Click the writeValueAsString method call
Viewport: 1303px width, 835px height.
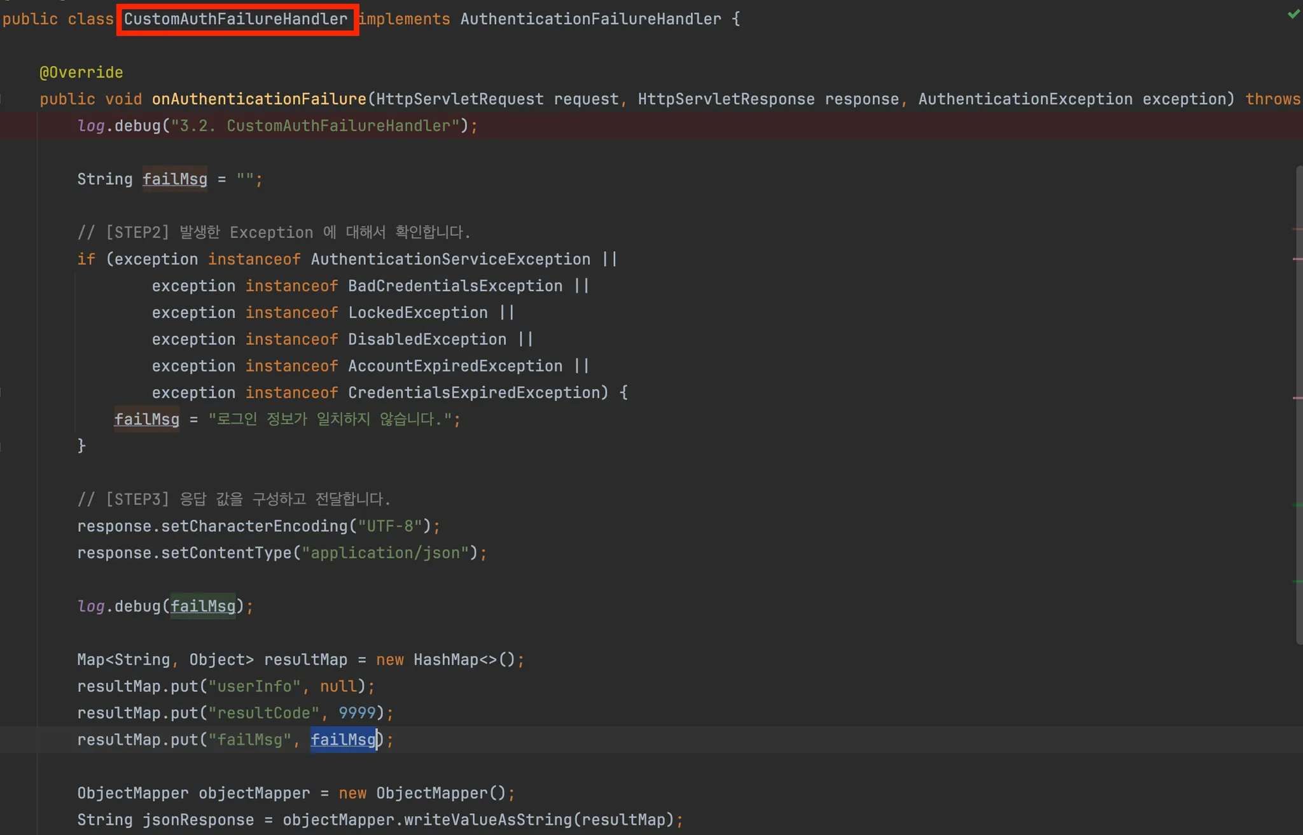tap(487, 820)
